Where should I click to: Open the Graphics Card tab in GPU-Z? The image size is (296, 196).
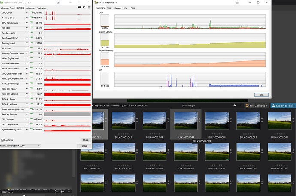coord(7,8)
